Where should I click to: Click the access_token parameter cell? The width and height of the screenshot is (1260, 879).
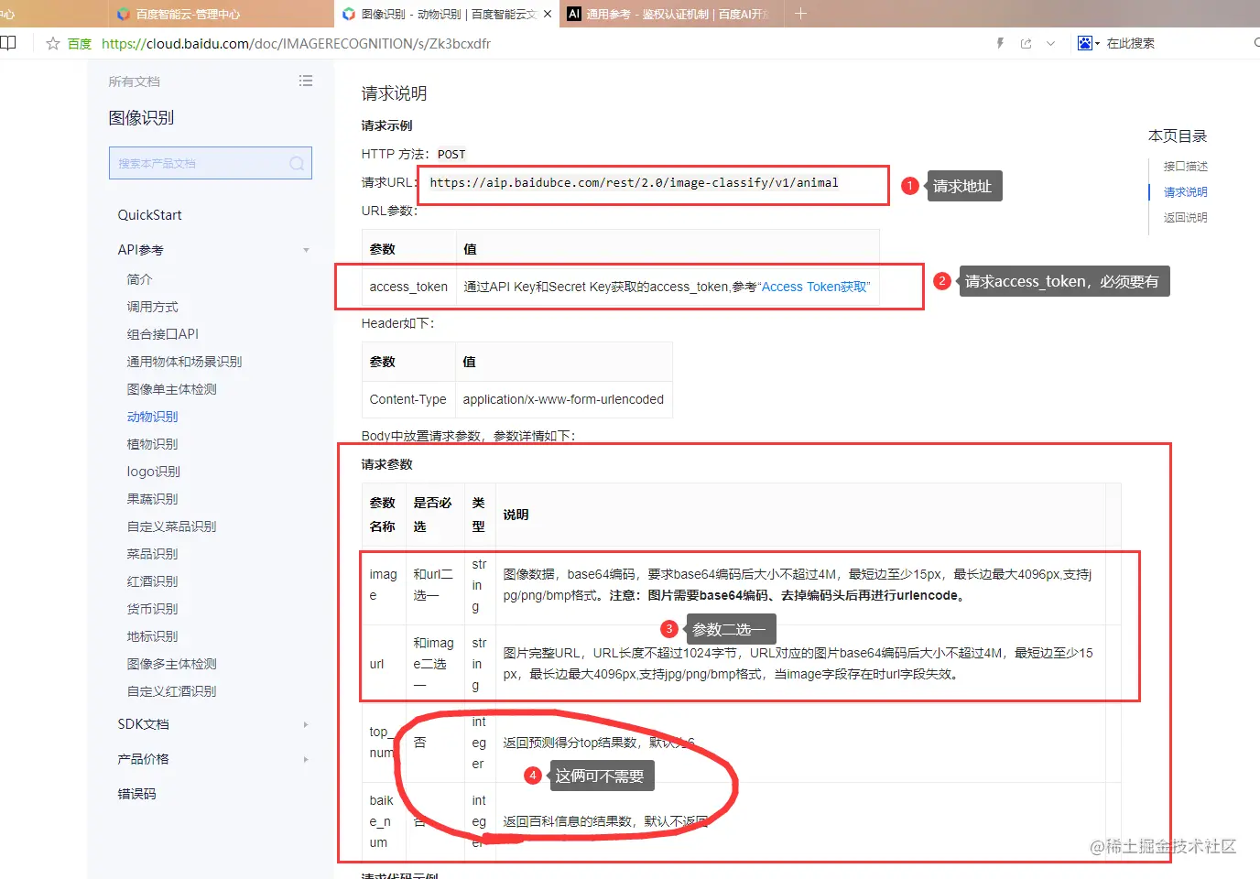click(x=408, y=287)
